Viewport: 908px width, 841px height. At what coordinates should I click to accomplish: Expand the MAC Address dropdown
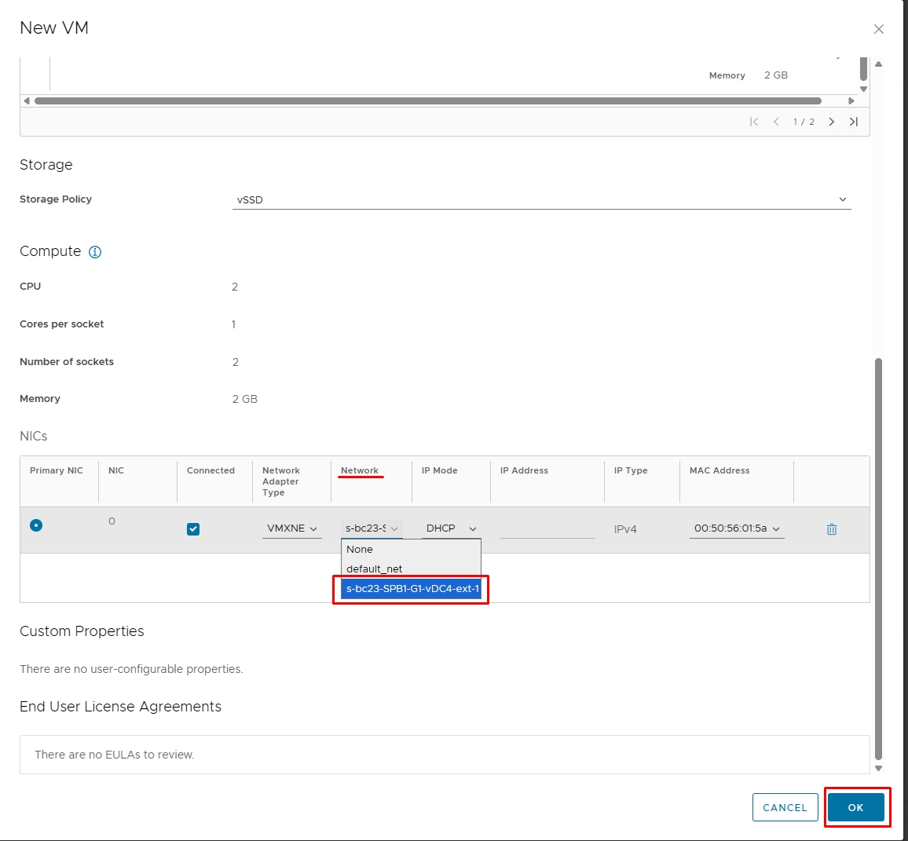click(737, 528)
